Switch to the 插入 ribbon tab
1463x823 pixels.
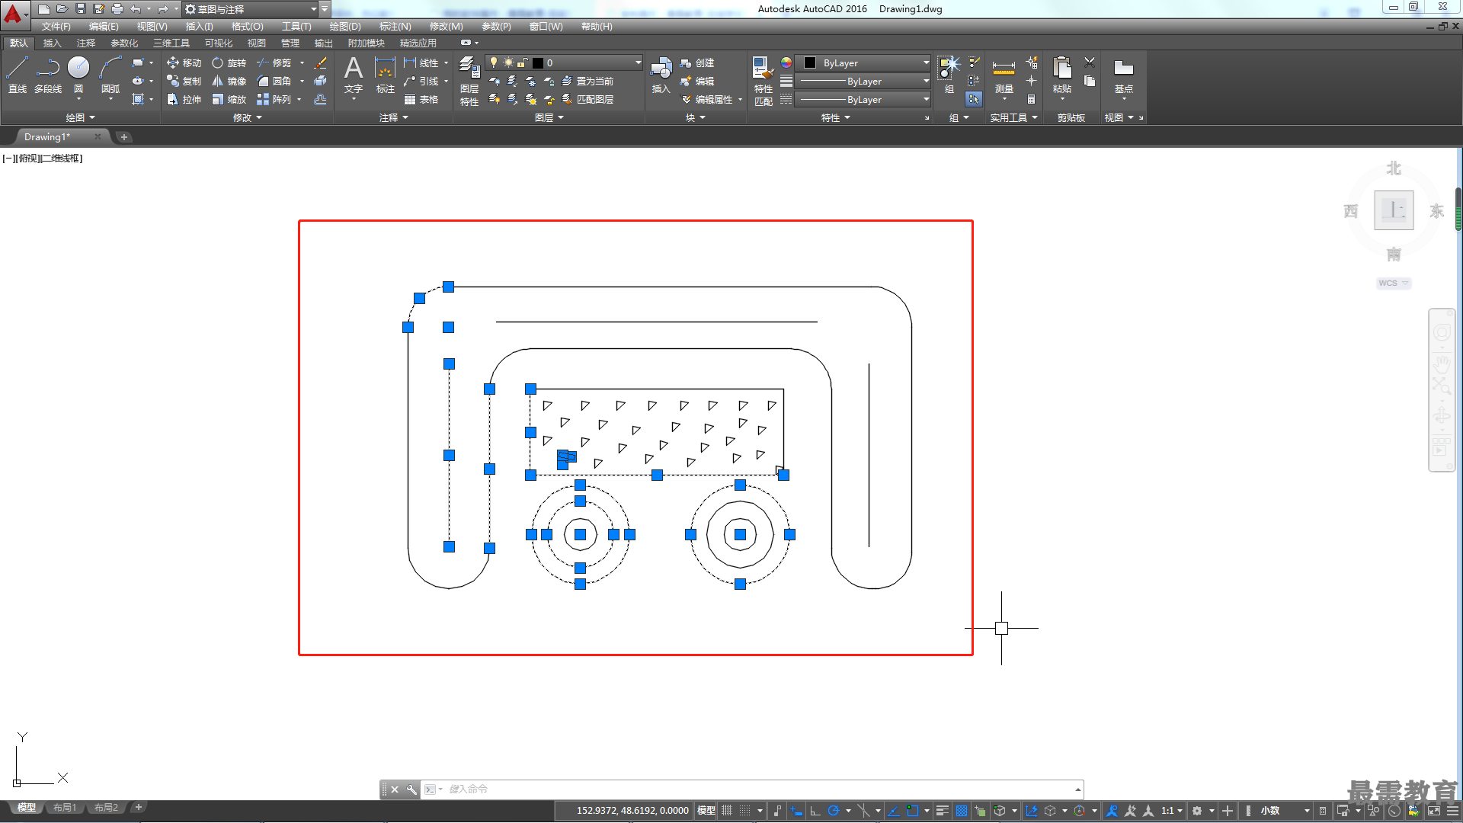pyautogui.click(x=52, y=43)
